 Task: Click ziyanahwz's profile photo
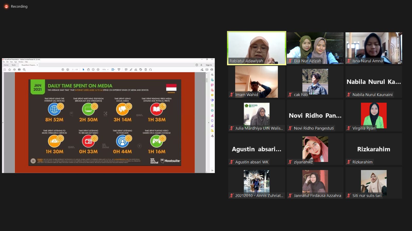[x=315, y=149]
